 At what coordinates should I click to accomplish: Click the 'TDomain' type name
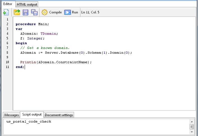coord(48,34)
